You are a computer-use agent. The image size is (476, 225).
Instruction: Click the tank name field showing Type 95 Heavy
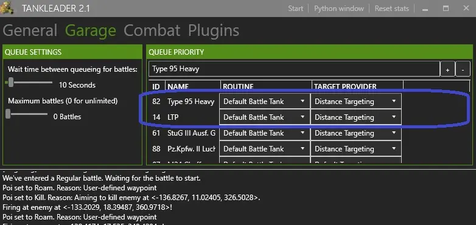click(294, 69)
